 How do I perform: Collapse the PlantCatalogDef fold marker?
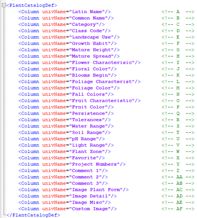tap(3, 5)
